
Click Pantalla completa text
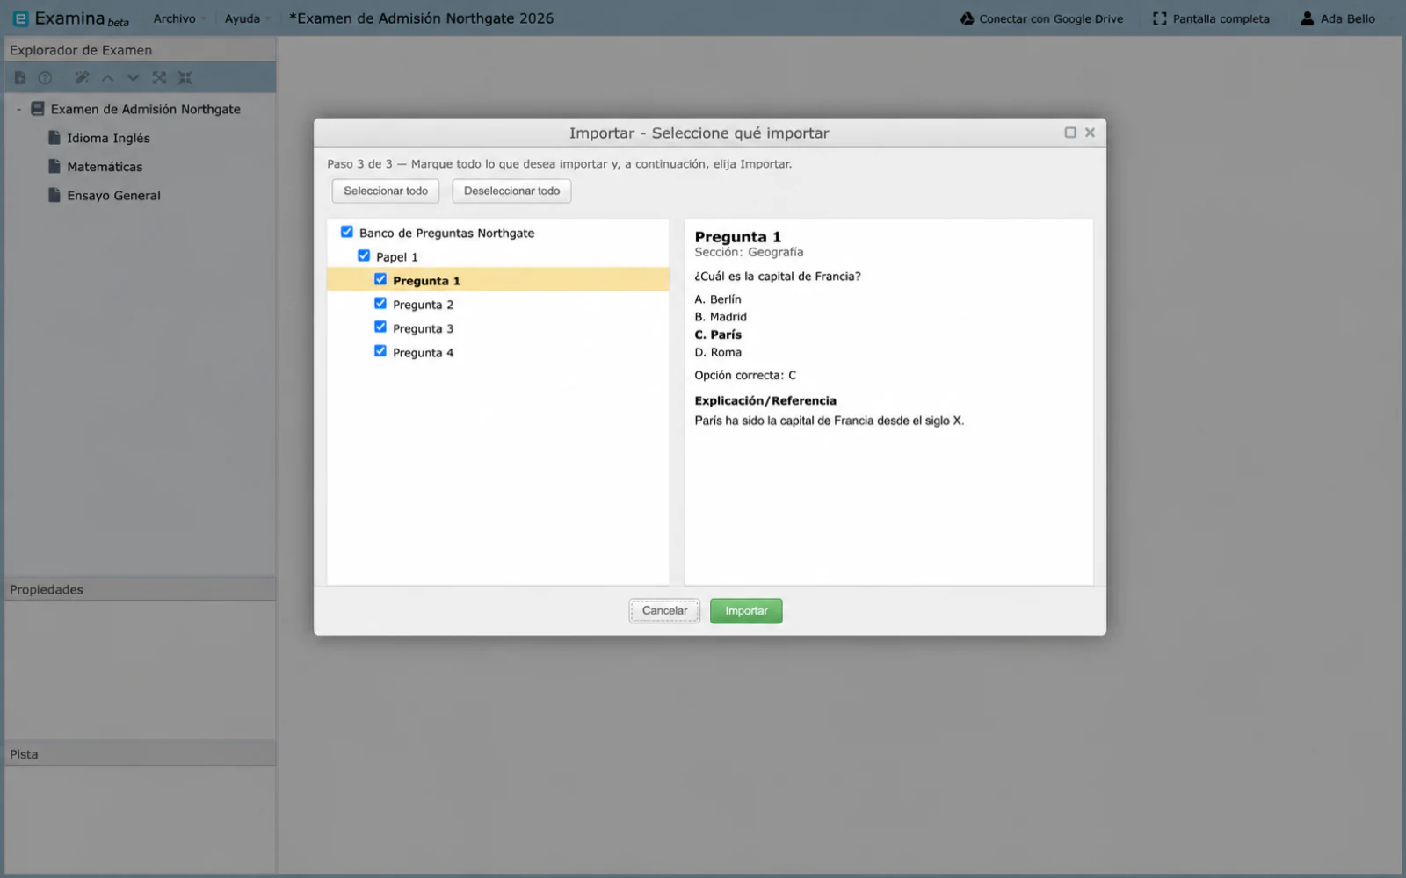tap(1221, 18)
